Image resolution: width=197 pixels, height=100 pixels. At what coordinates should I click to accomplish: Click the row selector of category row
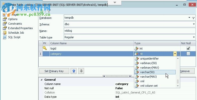click(x=41, y=54)
